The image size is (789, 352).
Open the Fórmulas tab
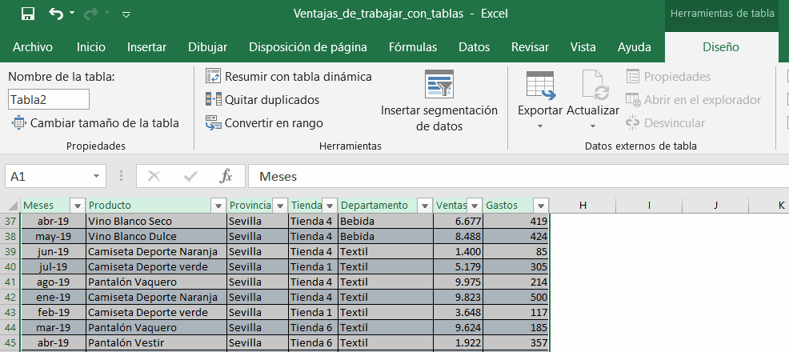413,47
